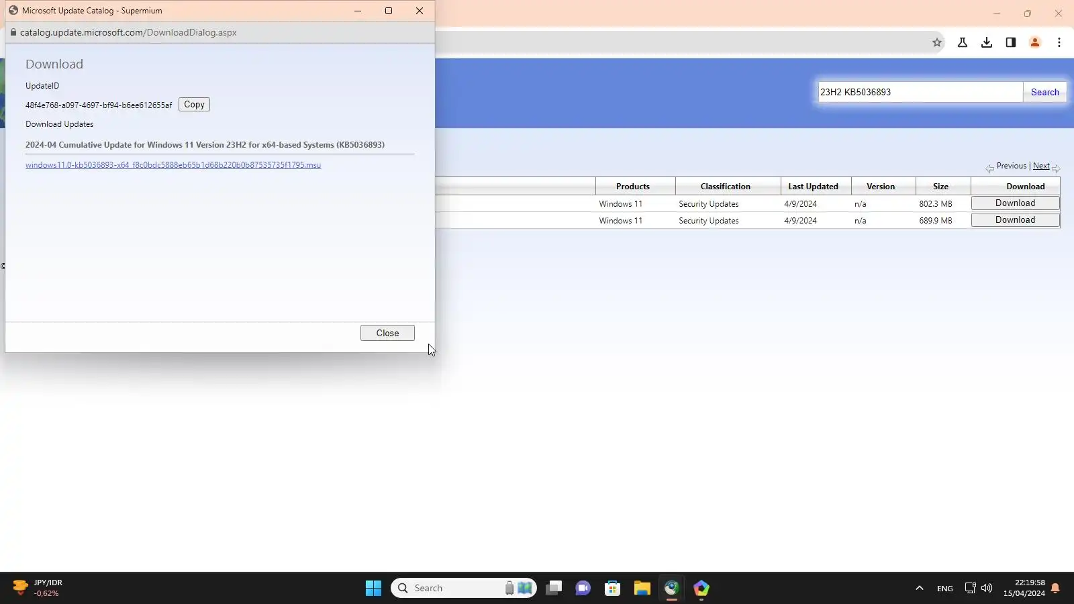Bookmark this page with the star icon

click(x=937, y=42)
